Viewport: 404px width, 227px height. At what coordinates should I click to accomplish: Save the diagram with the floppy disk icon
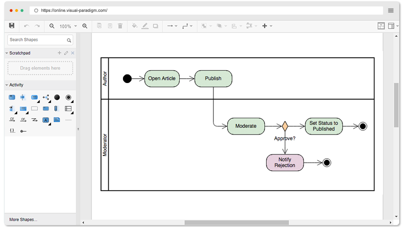coord(11,26)
